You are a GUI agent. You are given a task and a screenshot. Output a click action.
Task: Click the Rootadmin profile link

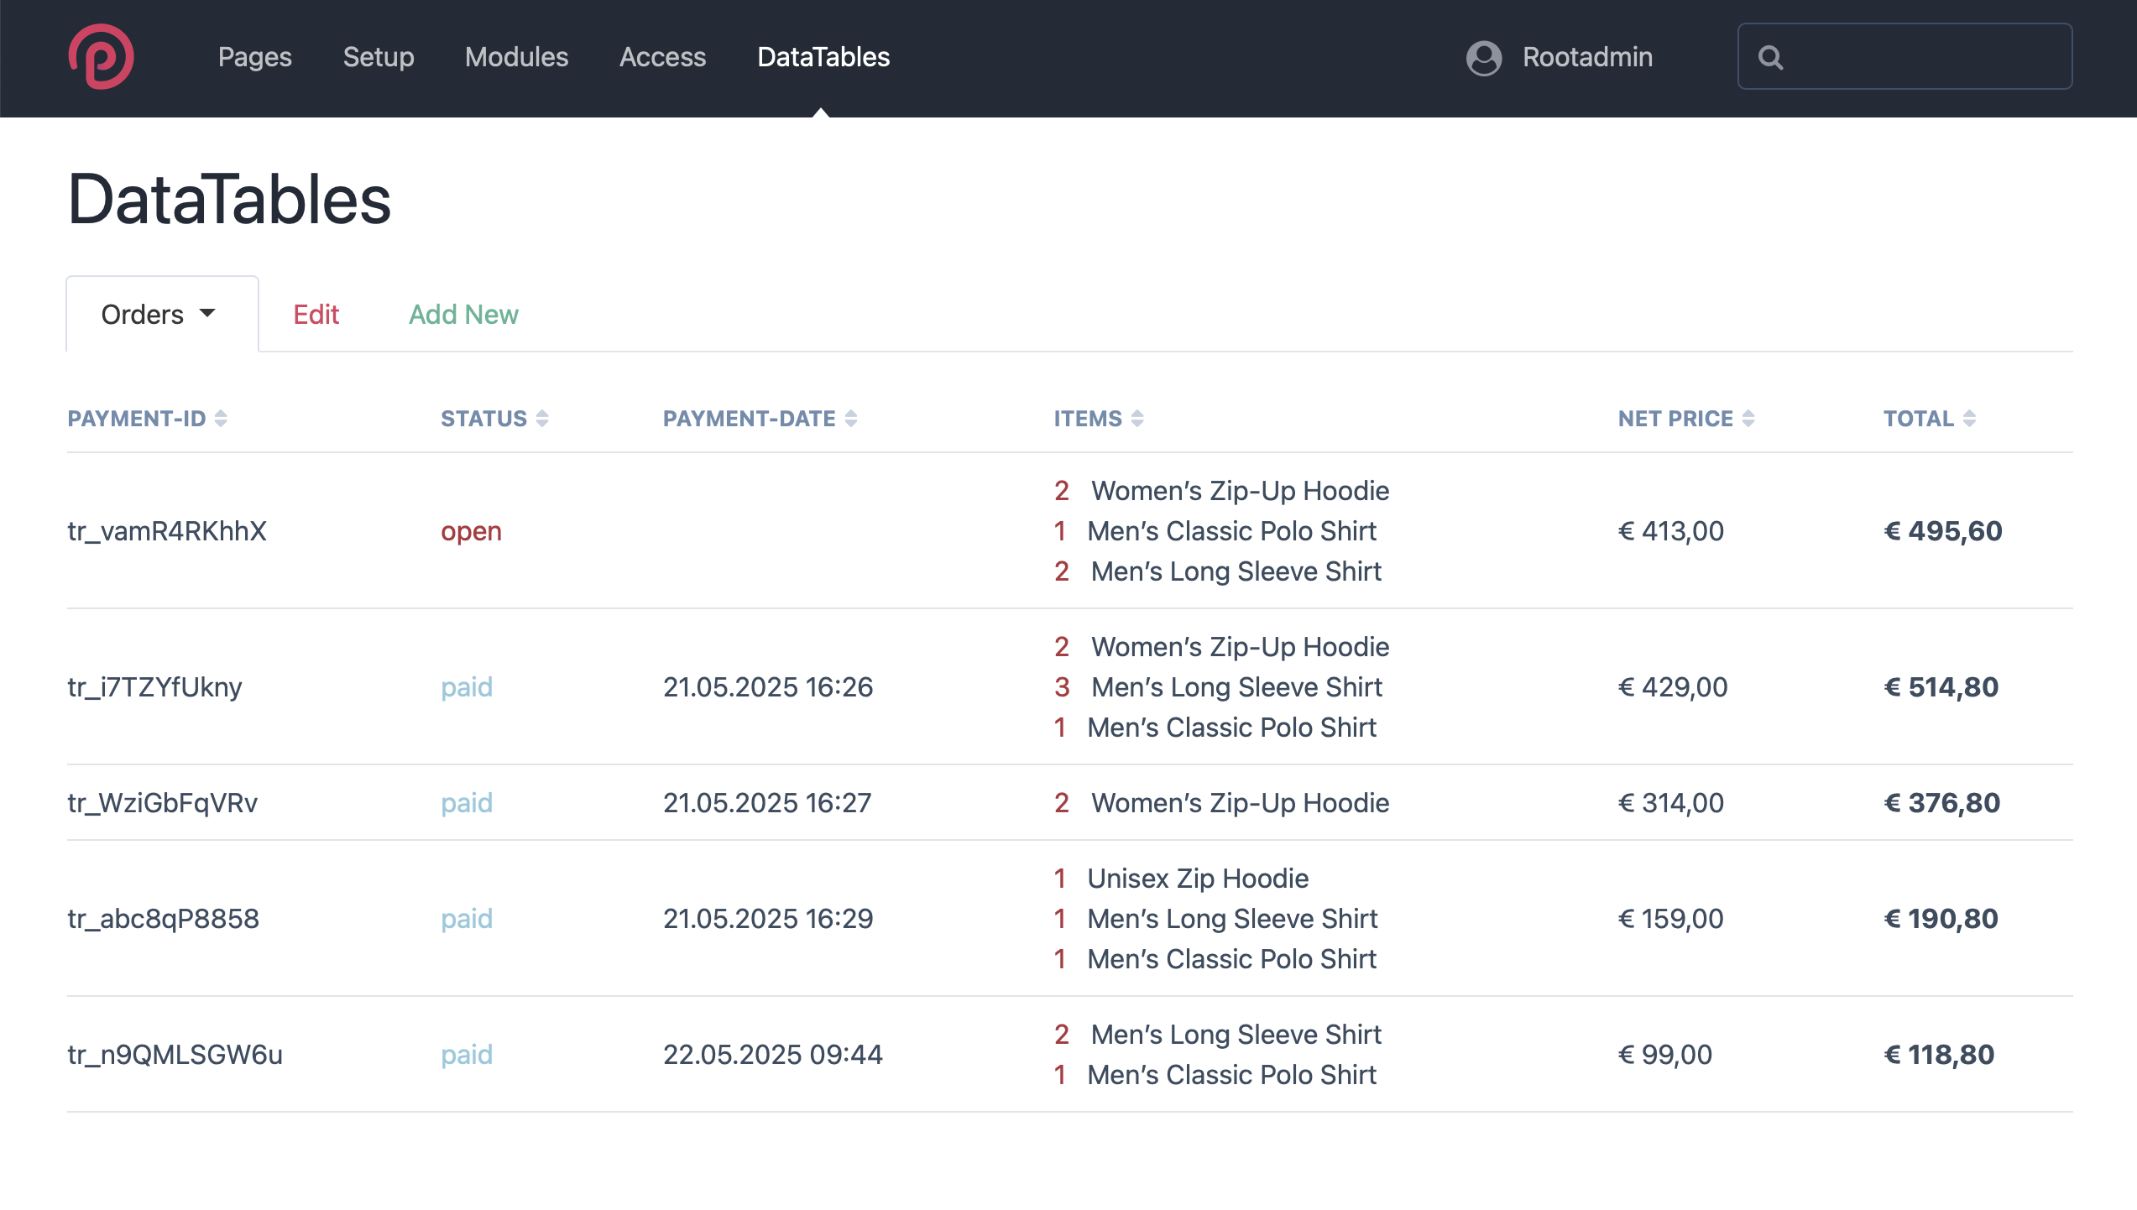pyautogui.click(x=1586, y=57)
